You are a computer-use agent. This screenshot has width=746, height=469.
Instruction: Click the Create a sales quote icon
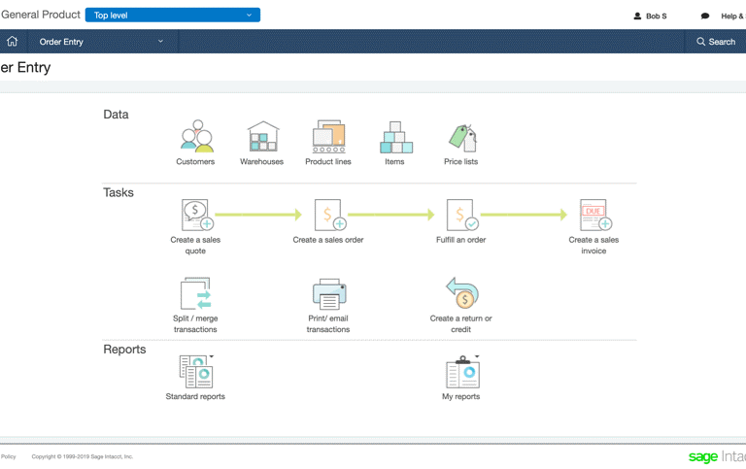(x=197, y=215)
